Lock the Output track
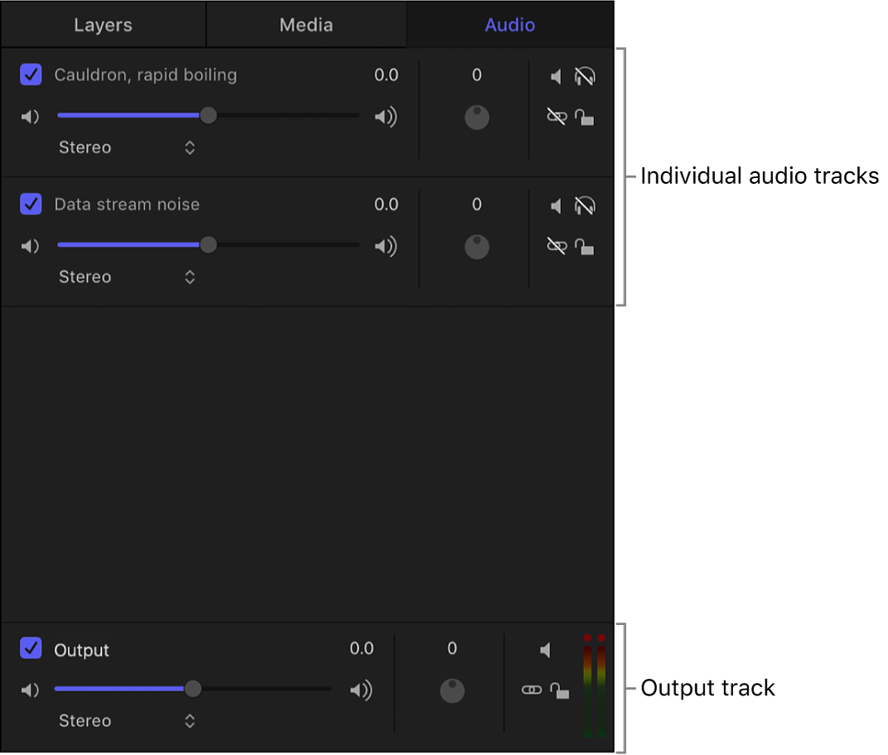This screenshot has width=888, height=755. (x=560, y=690)
